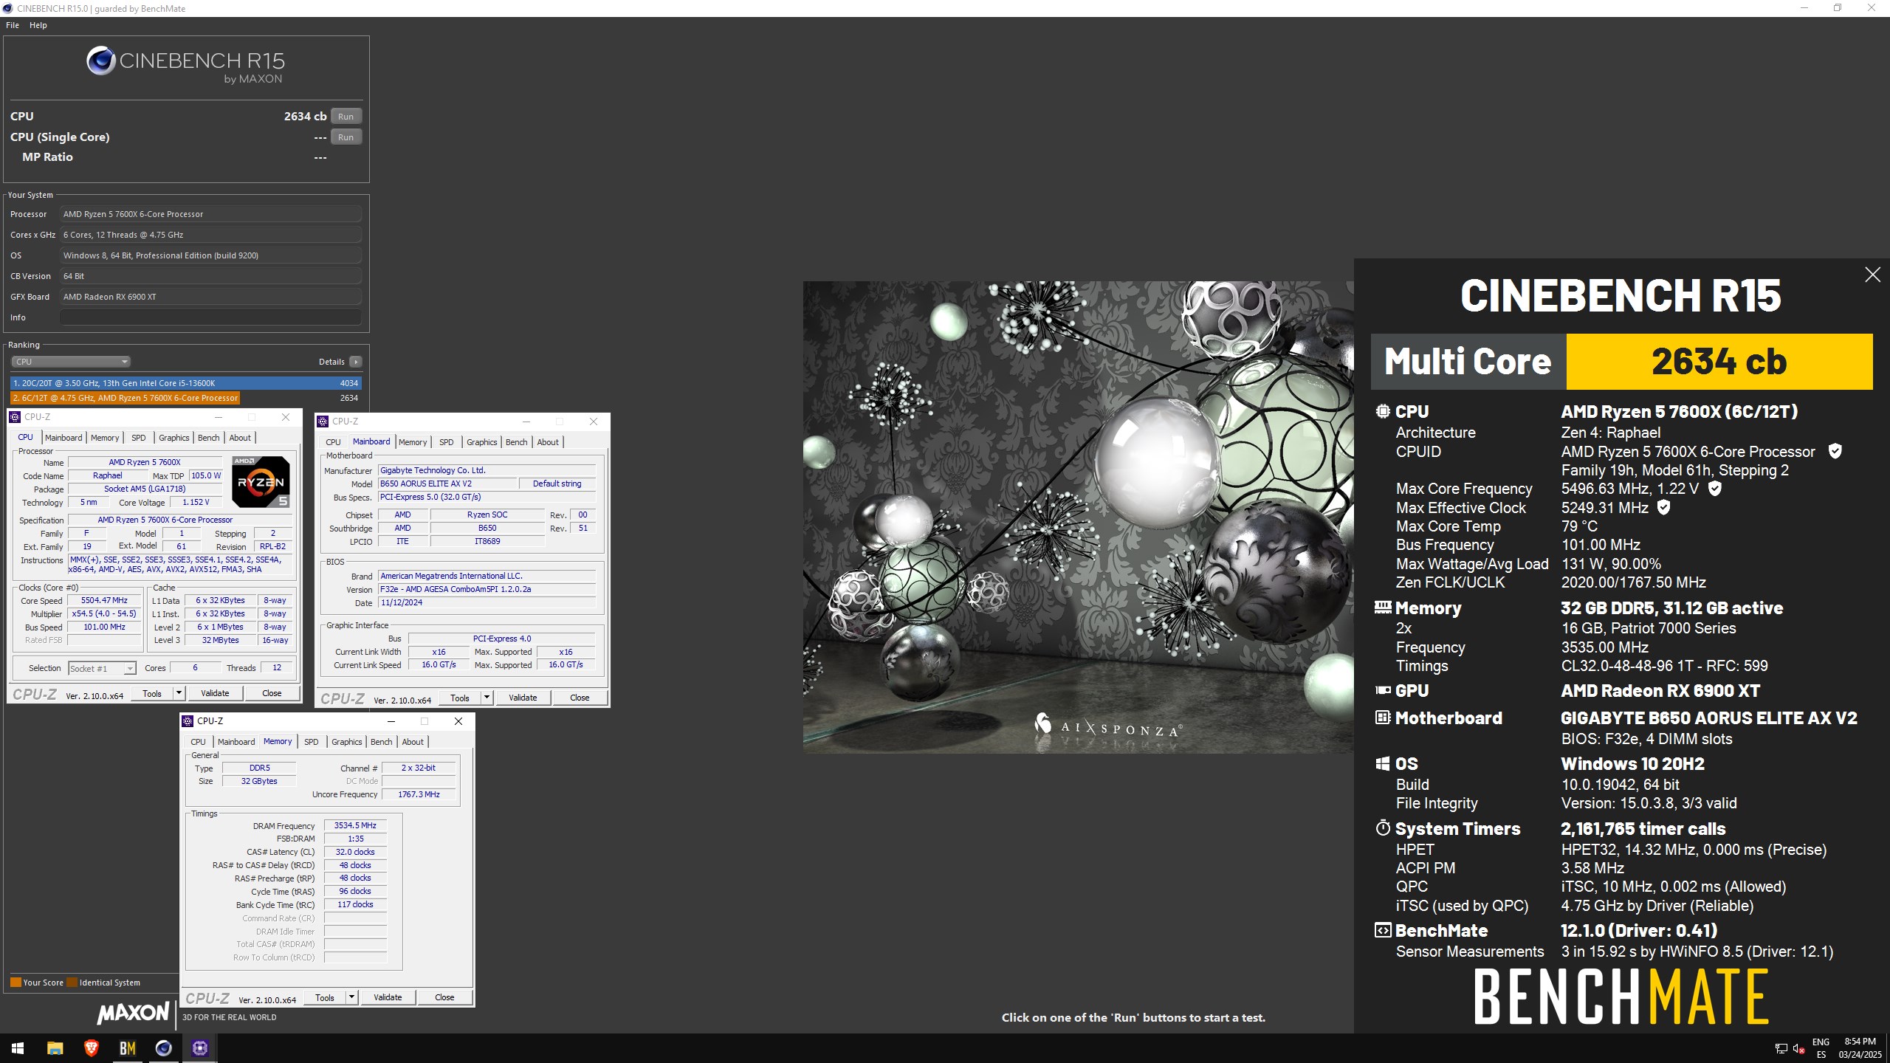Expand Tools dropdown arrow in CPU-Z Memory window
1890x1063 pixels.
point(351,997)
